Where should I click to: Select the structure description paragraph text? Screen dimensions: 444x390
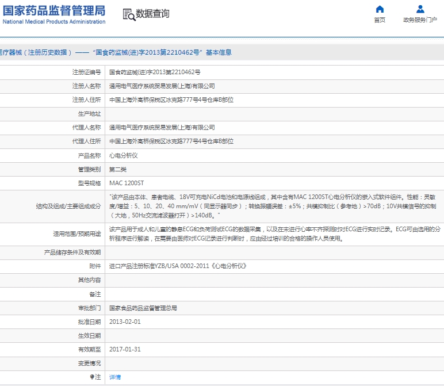(x=273, y=206)
